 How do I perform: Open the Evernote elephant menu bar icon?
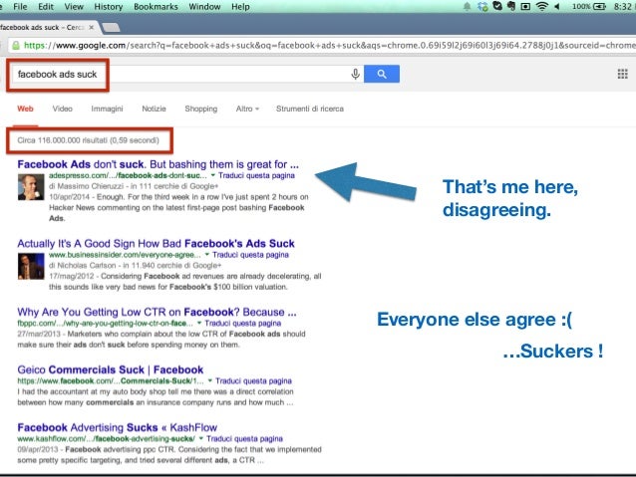point(511,6)
